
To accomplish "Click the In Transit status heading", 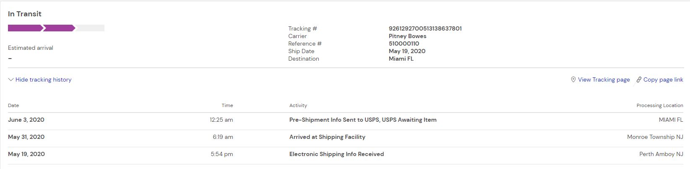I will (x=25, y=14).
